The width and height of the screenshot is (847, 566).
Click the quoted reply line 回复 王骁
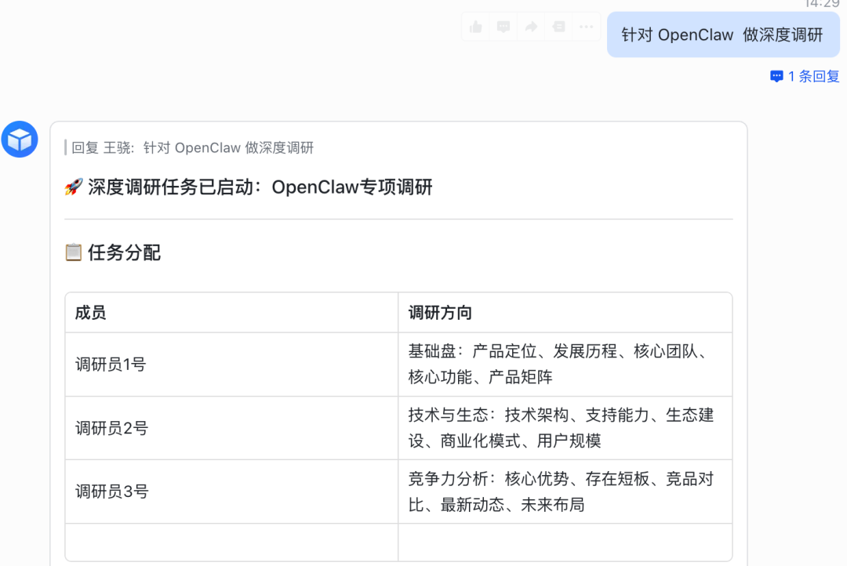pyautogui.click(x=192, y=147)
